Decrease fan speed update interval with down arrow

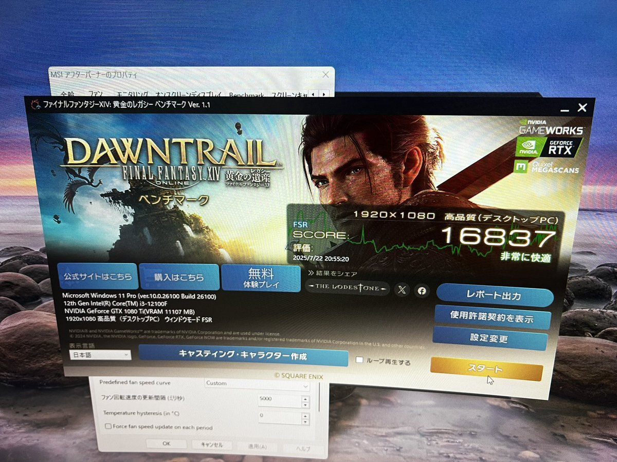tap(305, 405)
